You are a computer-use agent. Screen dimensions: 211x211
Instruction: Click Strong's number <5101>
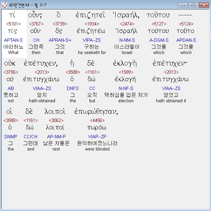tap(14, 24)
